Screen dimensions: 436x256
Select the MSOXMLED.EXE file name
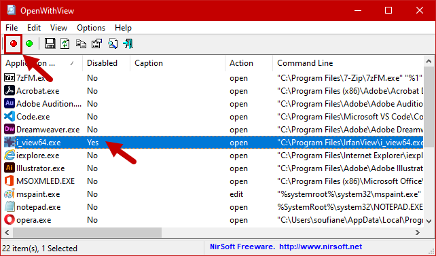tap(46, 181)
